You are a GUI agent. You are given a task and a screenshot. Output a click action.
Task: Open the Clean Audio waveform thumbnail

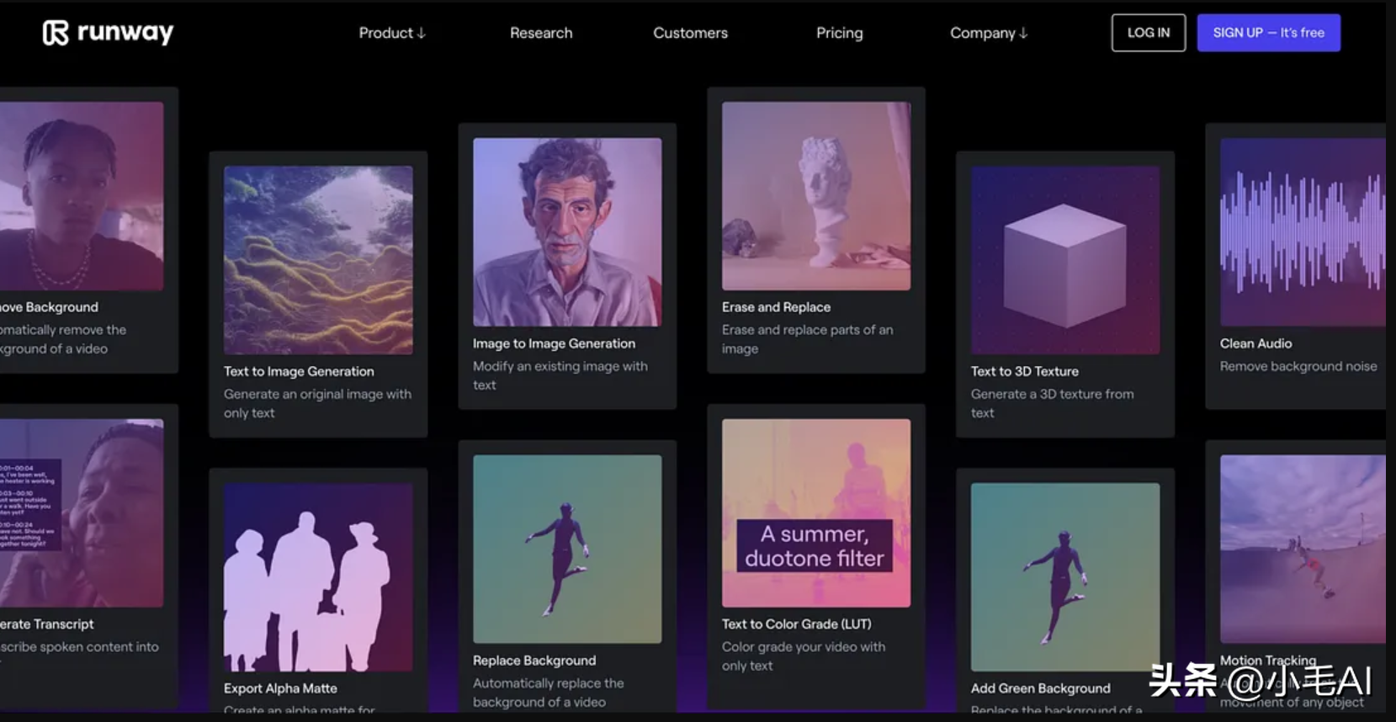1303,232
